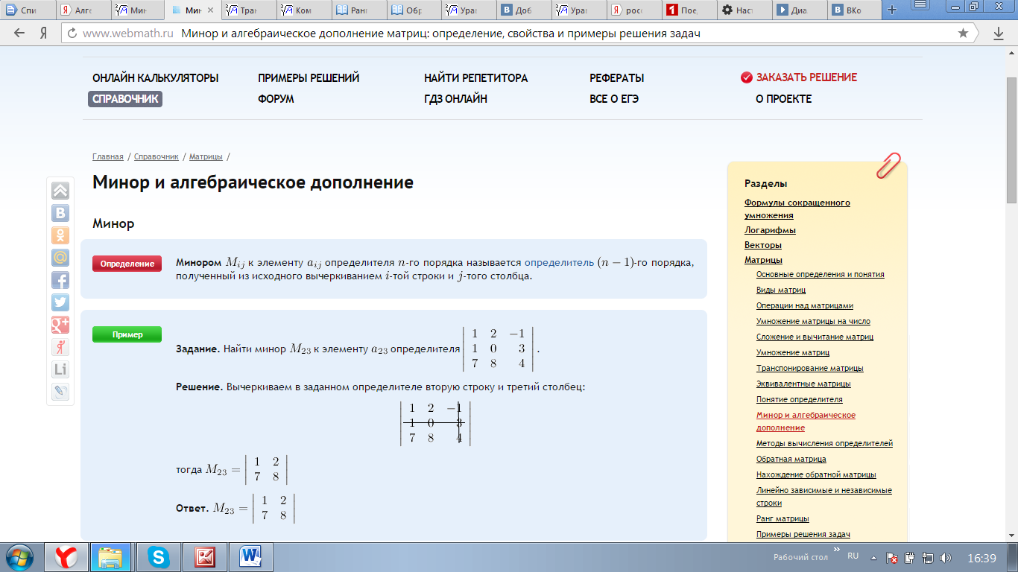Open File Explorer taskbar icon
The image size is (1018, 572).
[x=111, y=556]
